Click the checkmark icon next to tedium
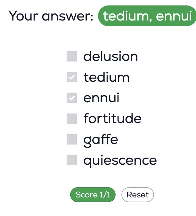This screenshot has width=196, height=216. coord(72,77)
